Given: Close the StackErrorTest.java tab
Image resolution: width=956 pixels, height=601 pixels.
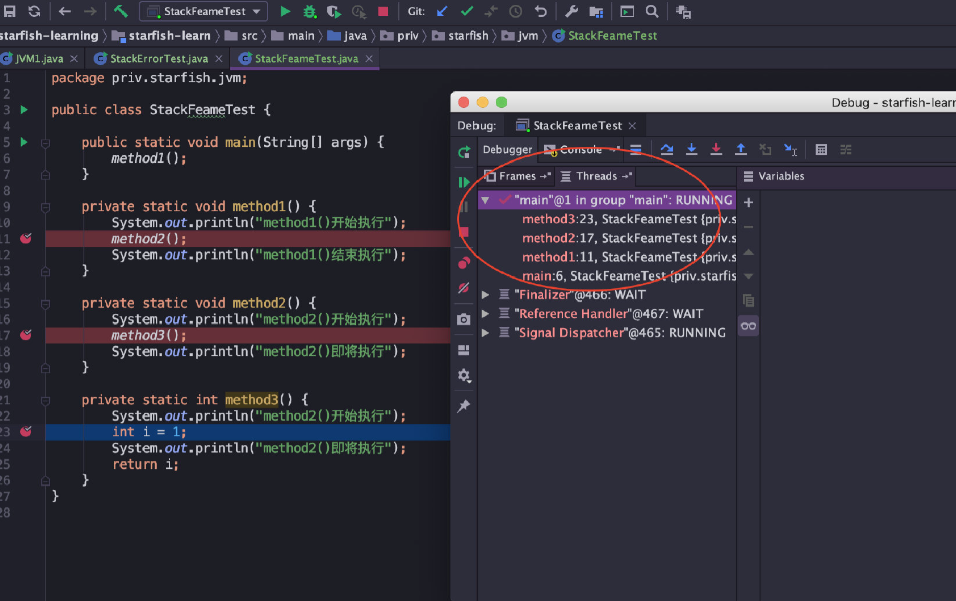Looking at the screenshot, I should (x=219, y=59).
